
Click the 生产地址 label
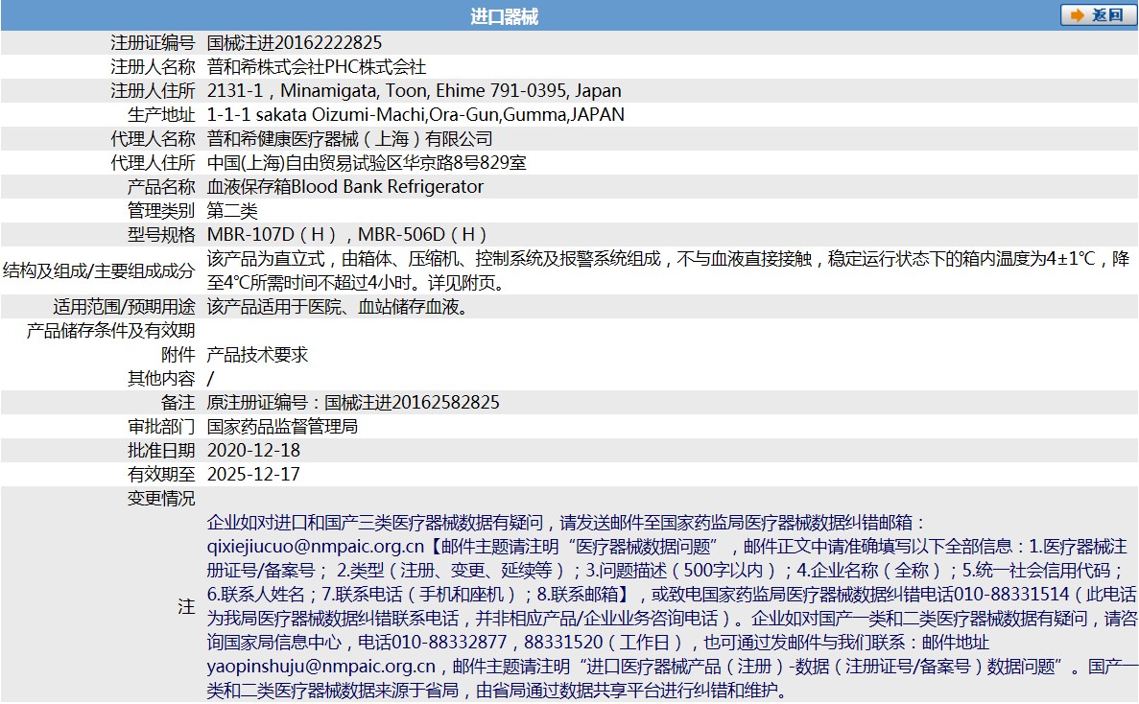(x=161, y=115)
